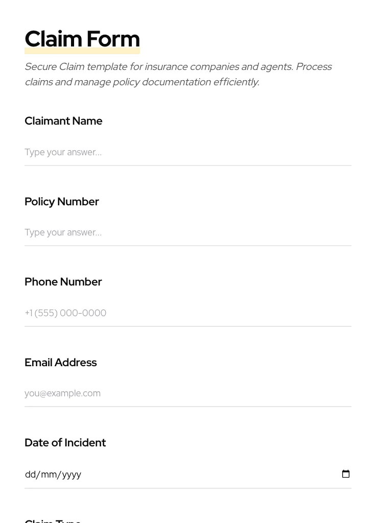Viewport: 376px width, 523px height.
Task: Click the Claimant Name label
Action: coord(63,121)
